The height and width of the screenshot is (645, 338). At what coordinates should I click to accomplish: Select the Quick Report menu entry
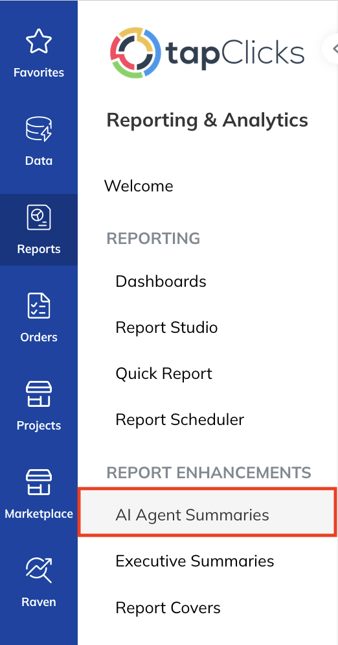point(164,374)
